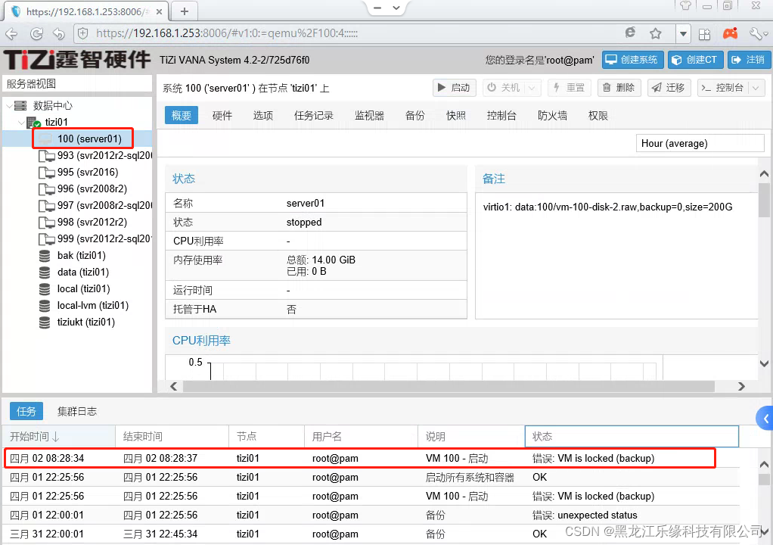Click the tizi01 node icon

33,122
